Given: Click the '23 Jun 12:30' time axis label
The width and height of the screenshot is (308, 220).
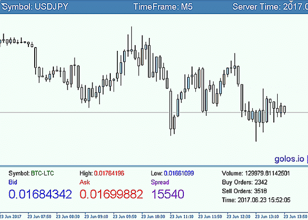Looking at the screenshot, I should tap(239, 217).
